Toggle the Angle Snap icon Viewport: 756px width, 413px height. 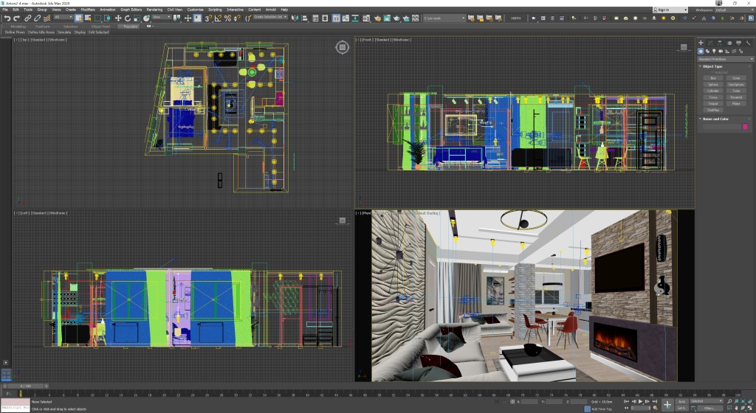tap(219, 18)
